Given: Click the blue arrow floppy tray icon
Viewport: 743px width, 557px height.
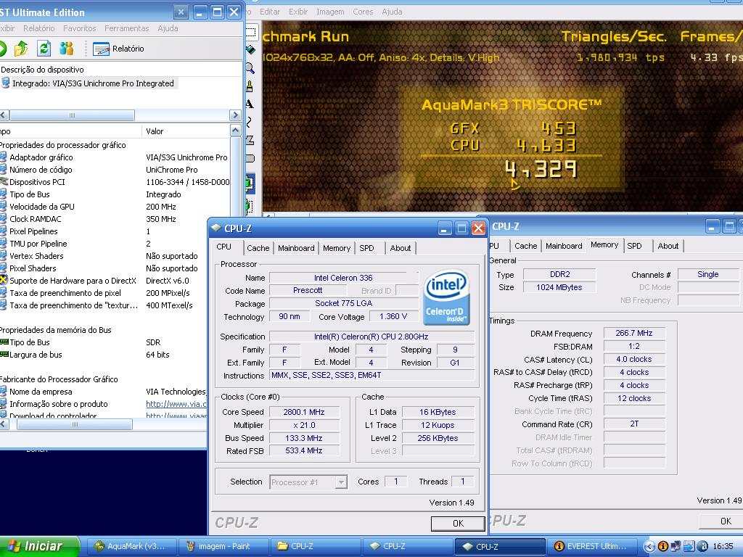Looking at the screenshot, I should click(689, 546).
